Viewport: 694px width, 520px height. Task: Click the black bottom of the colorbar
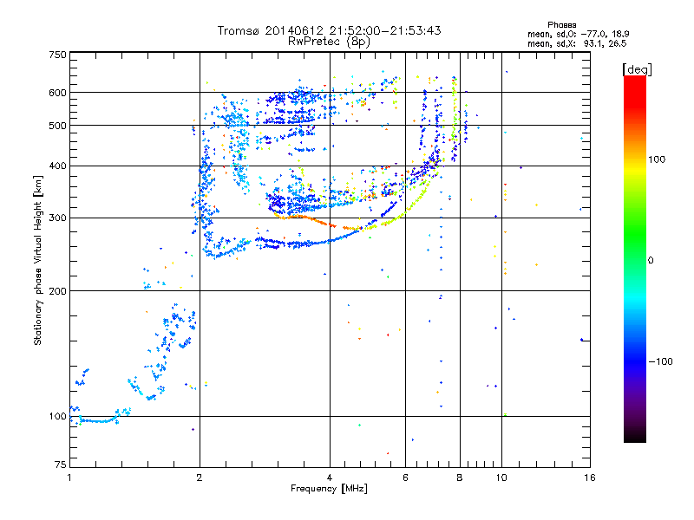[x=635, y=436]
